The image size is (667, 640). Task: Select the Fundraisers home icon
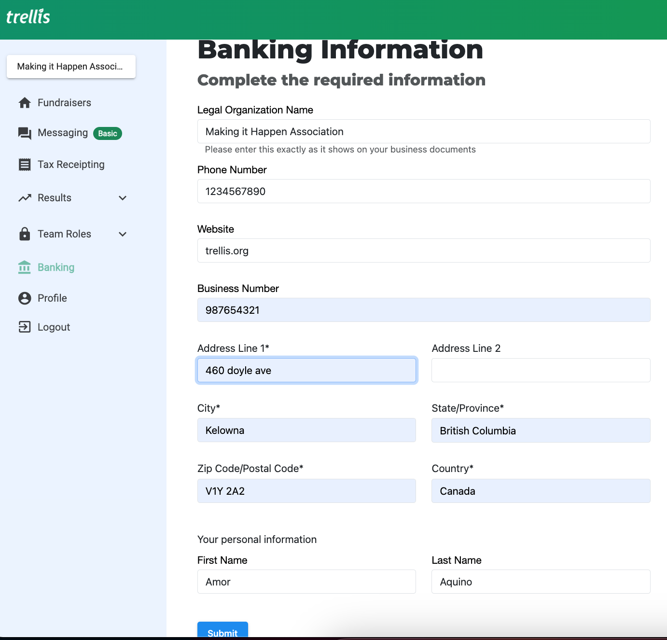24,102
